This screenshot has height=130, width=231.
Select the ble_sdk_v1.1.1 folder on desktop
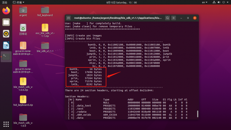tap(45, 47)
